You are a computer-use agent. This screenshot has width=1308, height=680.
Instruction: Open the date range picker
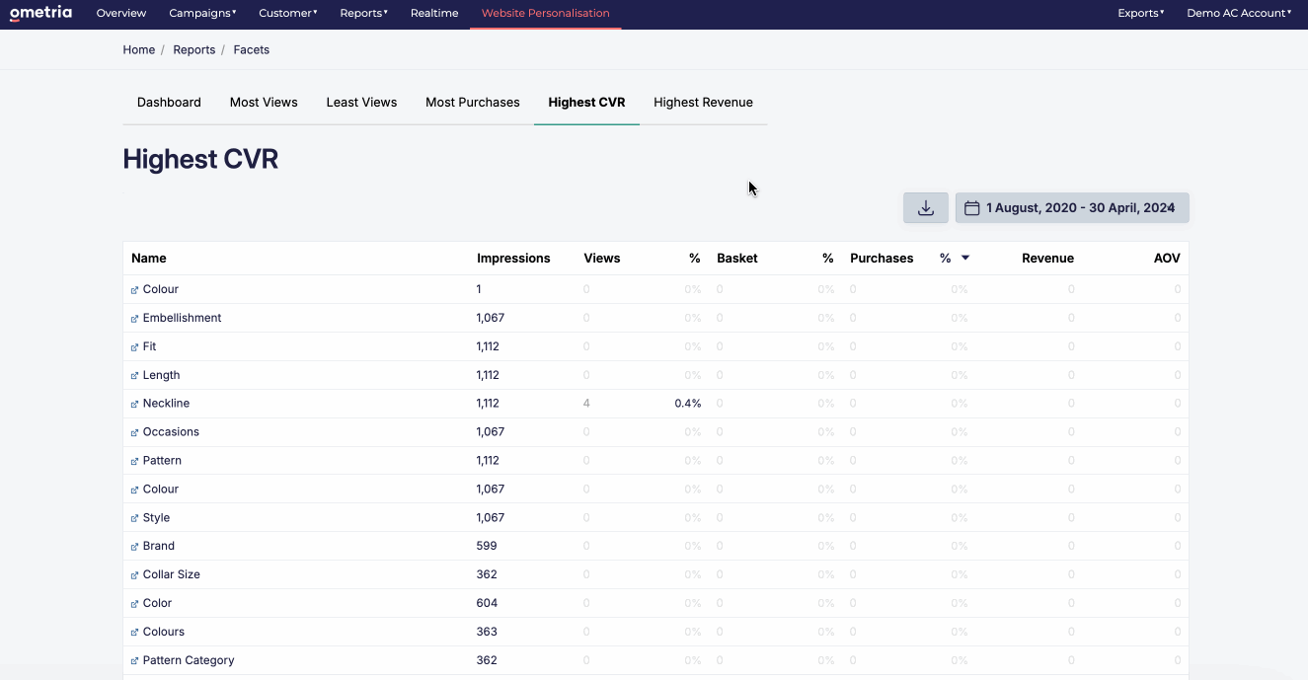tap(1071, 208)
